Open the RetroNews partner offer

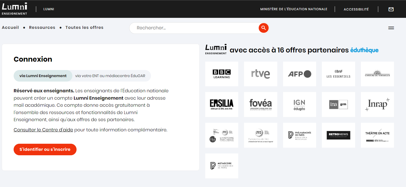(x=338, y=135)
